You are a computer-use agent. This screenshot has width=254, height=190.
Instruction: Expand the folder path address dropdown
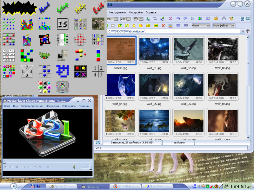click(x=243, y=32)
